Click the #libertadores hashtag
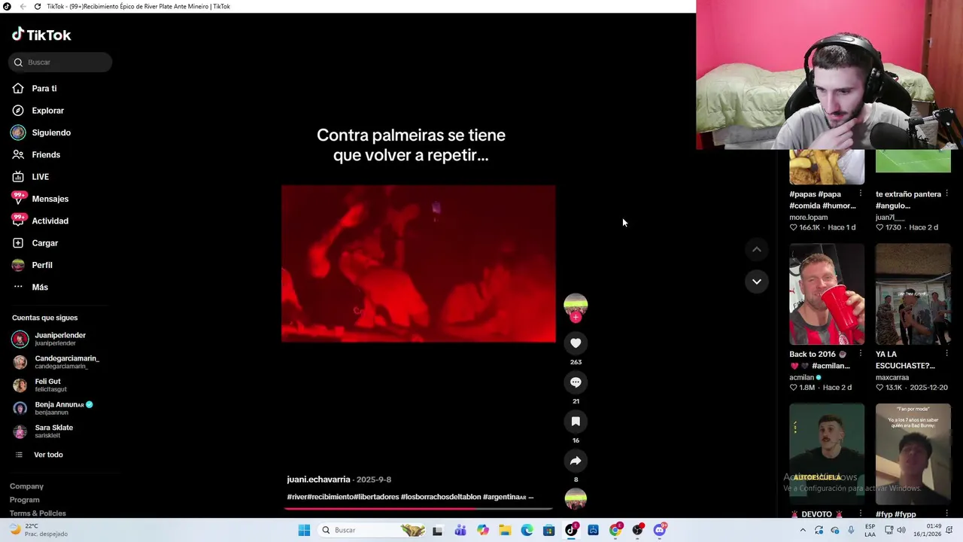The height and width of the screenshot is (542, 963). (377, 497)
